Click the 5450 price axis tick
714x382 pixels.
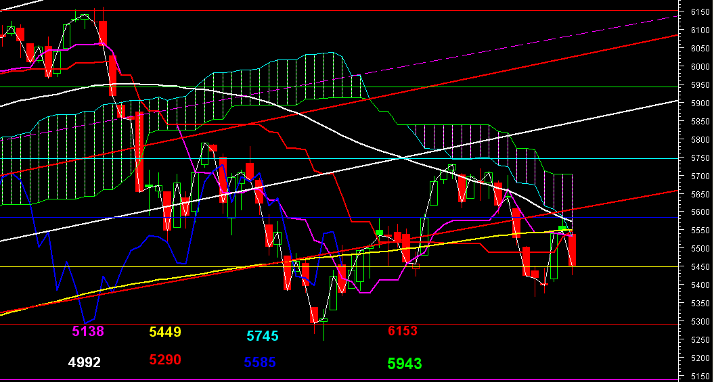[x=700, y=266]
